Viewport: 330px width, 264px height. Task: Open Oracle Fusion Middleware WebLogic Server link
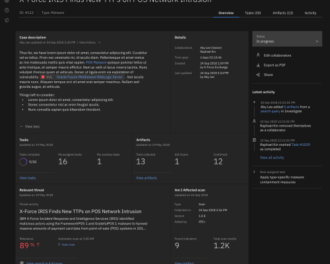click(x=90, y=77)
